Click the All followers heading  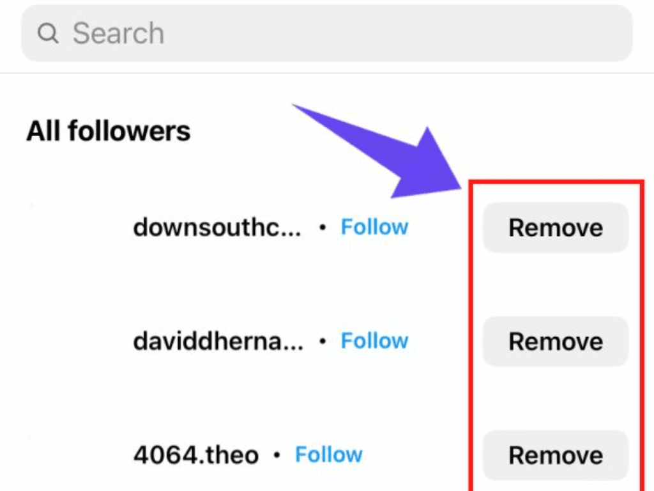[x=109, y=131]
